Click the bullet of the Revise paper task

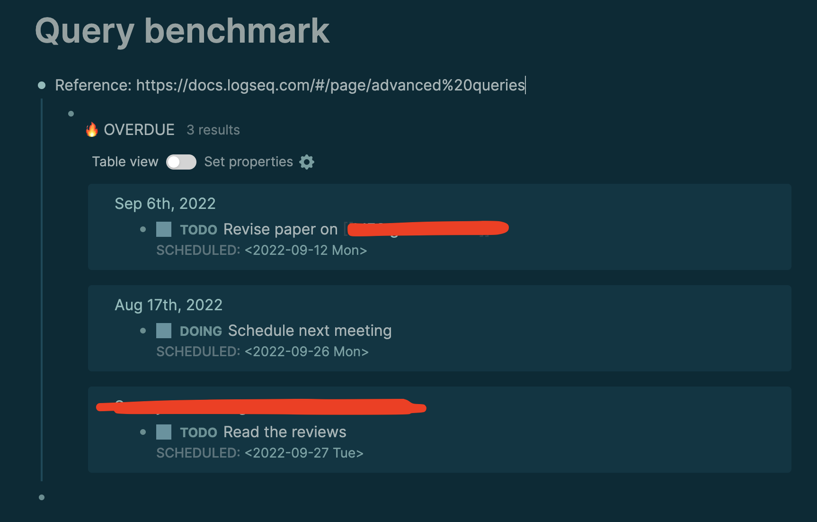click(x=143, y=229)
